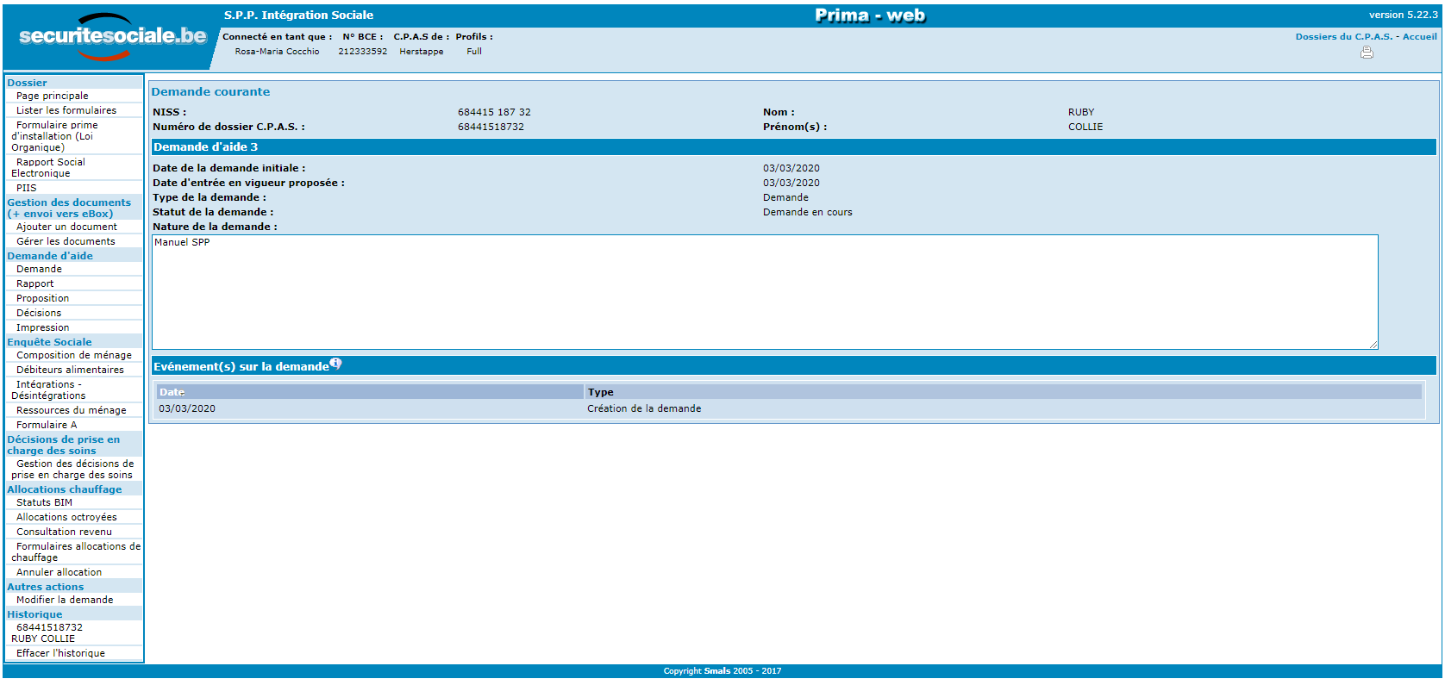Go to Proposition

tap(42, 298)
